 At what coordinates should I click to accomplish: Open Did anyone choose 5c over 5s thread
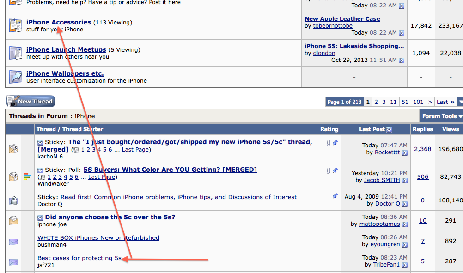point(110,217)
